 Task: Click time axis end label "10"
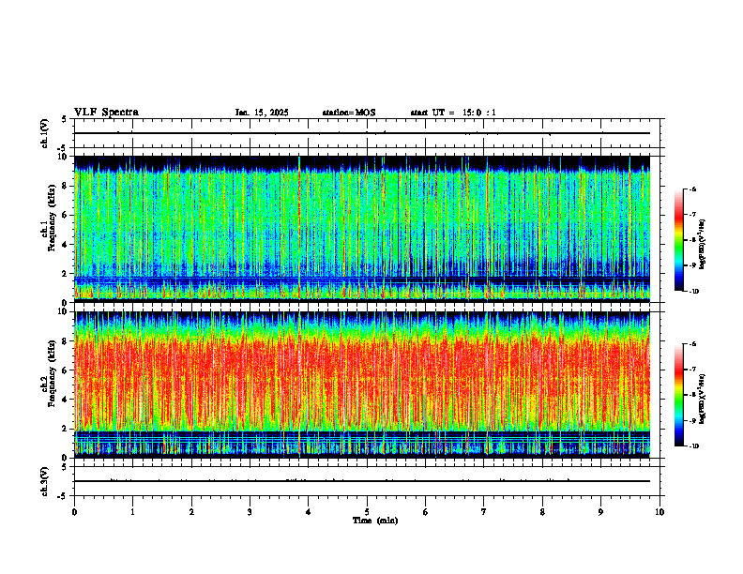click(x=660, y=511)
